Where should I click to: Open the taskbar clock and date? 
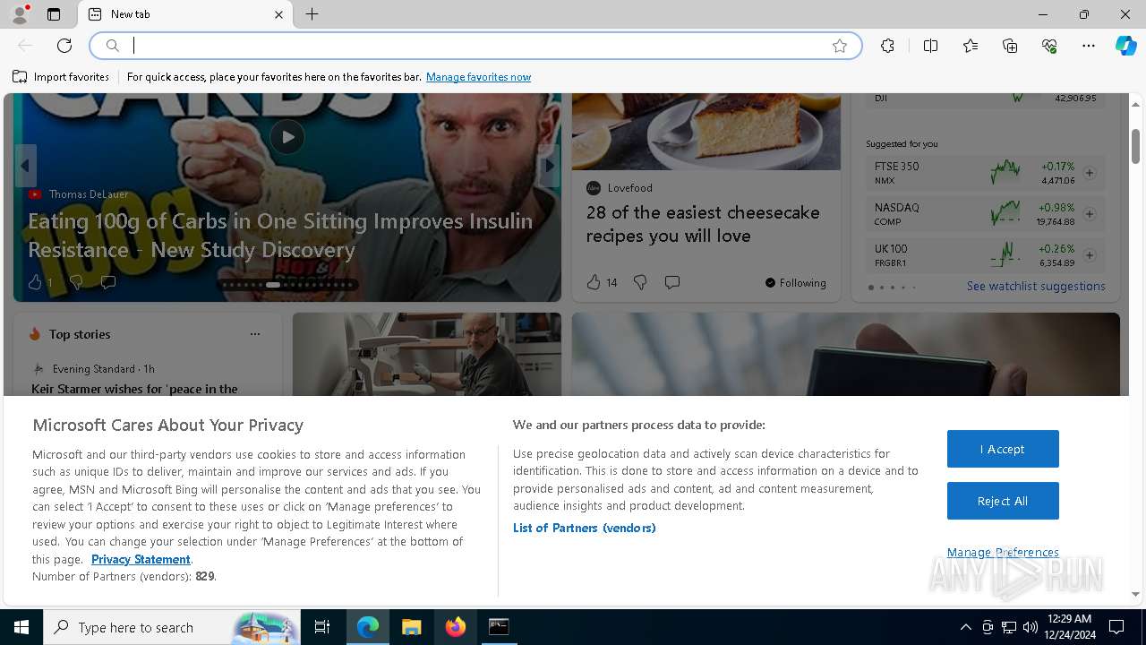coord(1069,627)
